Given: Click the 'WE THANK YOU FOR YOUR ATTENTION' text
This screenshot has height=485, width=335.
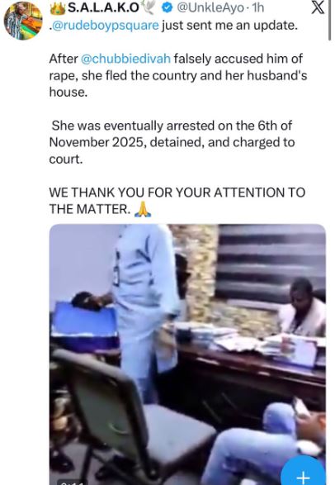Looking at the screenshot, I should pyautogui.click(x=177, y=201).
